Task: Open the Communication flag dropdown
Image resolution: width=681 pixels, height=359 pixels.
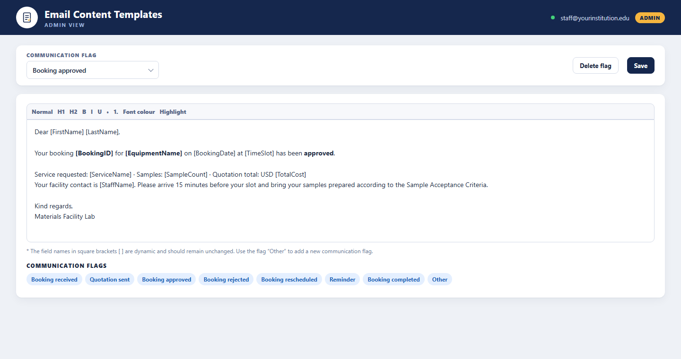Action: click(93, 70)
